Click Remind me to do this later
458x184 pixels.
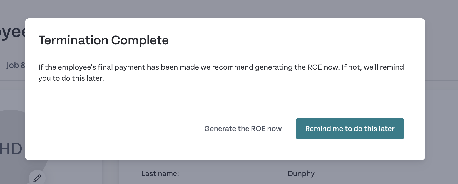tap(350, 129)
